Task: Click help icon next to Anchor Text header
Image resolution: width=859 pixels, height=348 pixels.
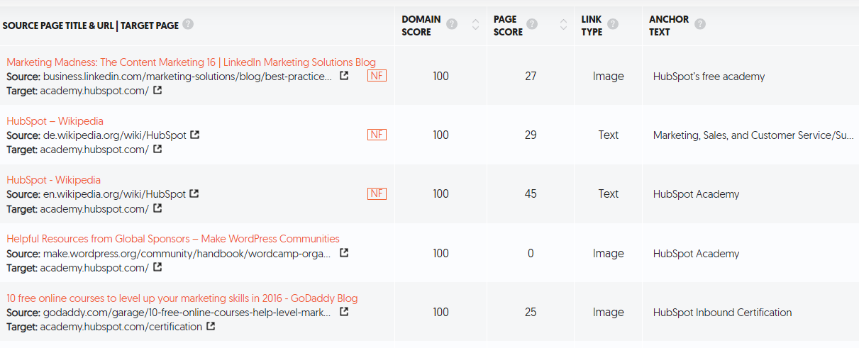Action: [700, 25]
